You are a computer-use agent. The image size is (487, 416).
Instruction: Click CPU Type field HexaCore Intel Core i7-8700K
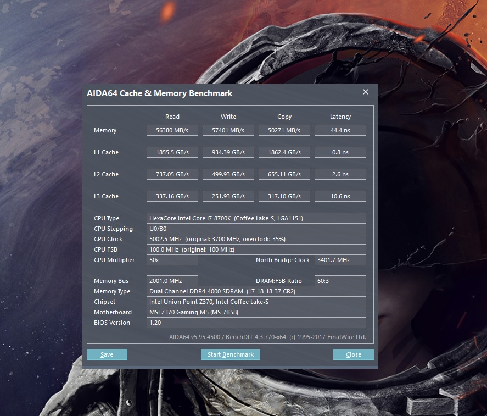pos(256,218)
